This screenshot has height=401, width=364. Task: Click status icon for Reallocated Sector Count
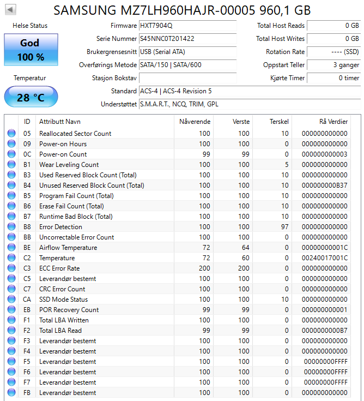click(11, 133)
